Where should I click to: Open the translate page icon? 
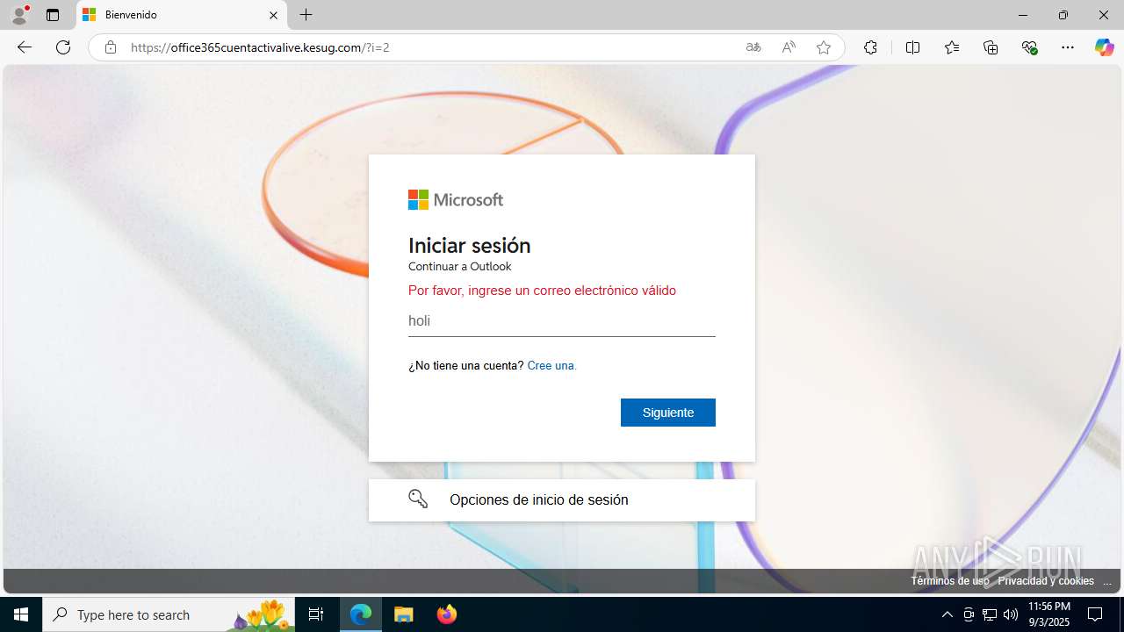pos(753,47)
